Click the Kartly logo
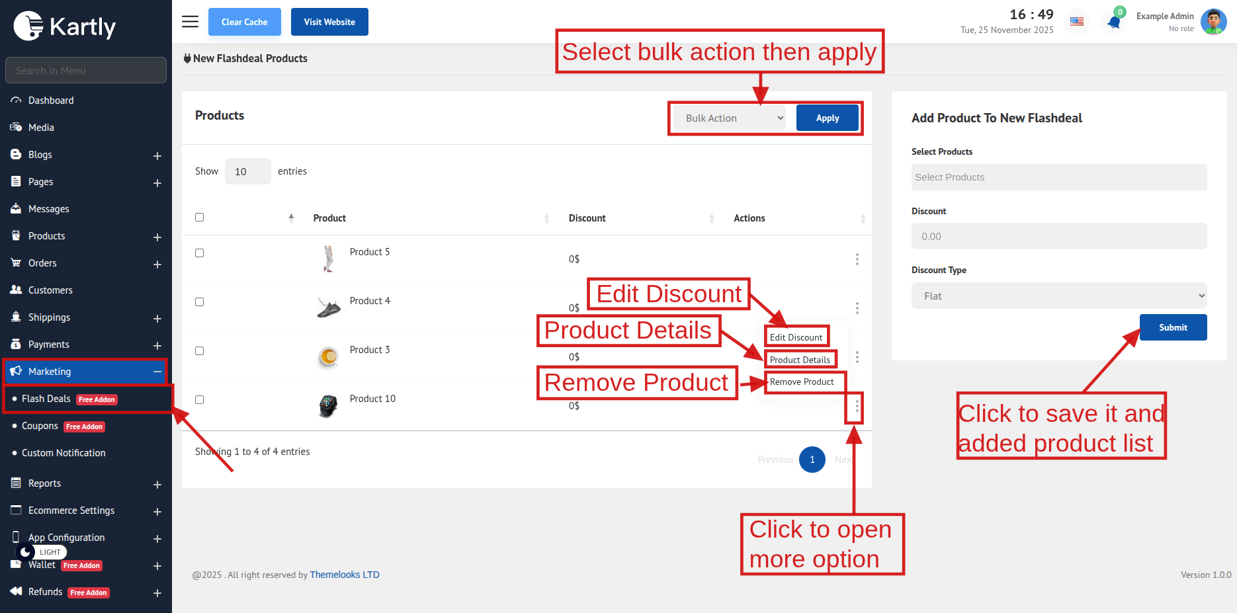This screenshot has width=1237, height=613. (x=65, y=26)
